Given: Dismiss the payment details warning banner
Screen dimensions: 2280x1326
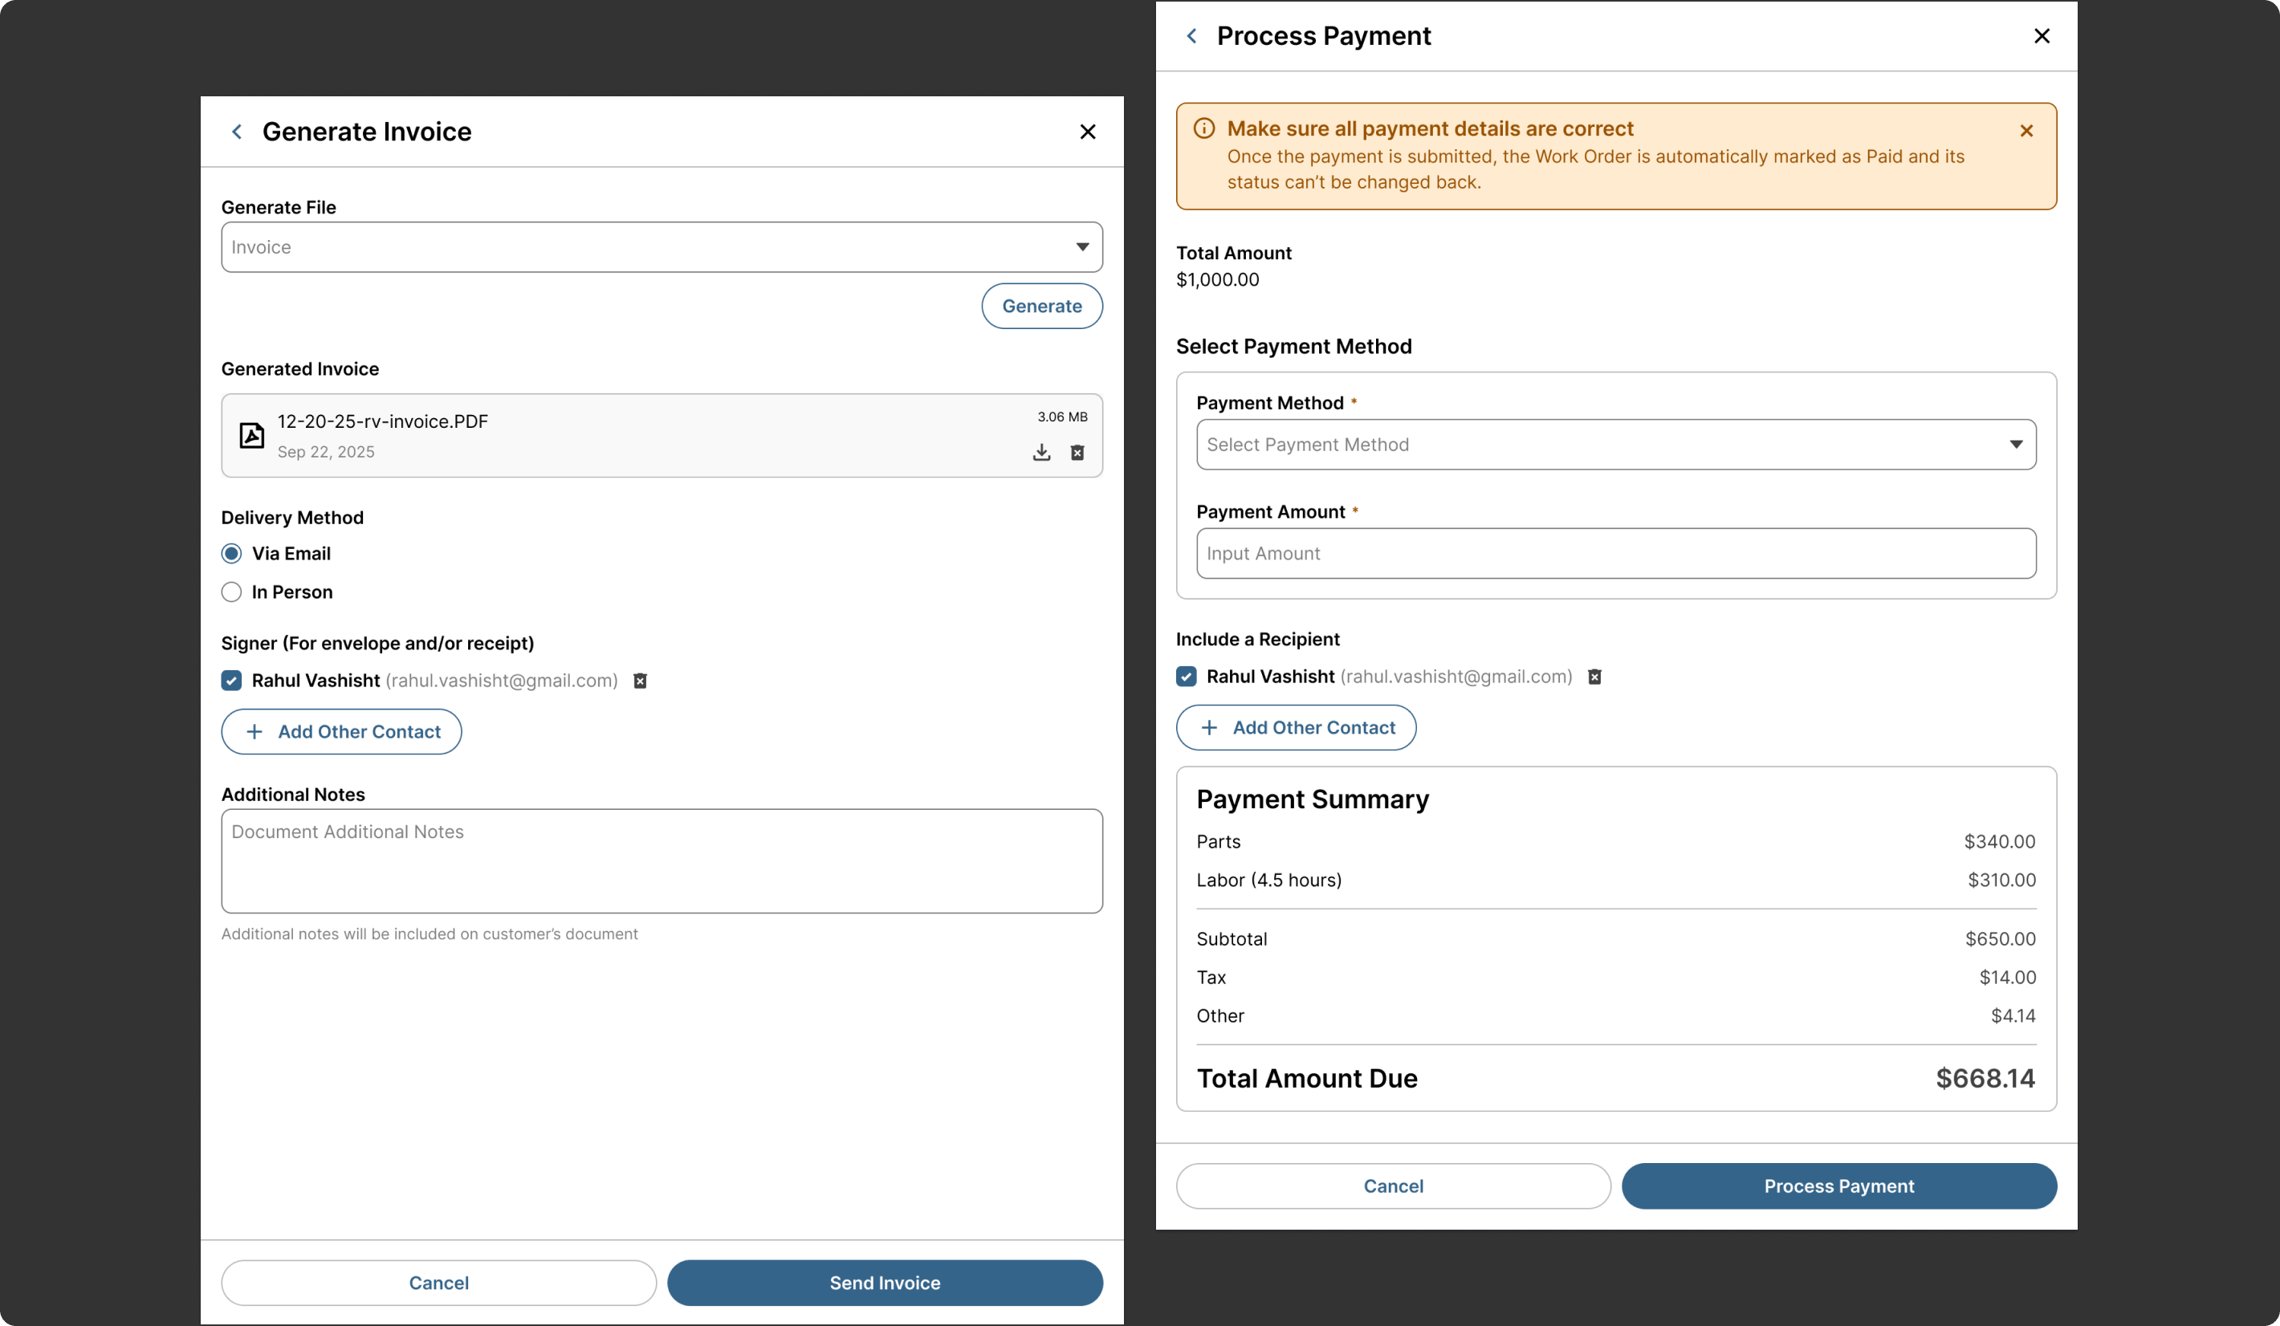Looking at the screenshot, I should tap(2026, 131).
